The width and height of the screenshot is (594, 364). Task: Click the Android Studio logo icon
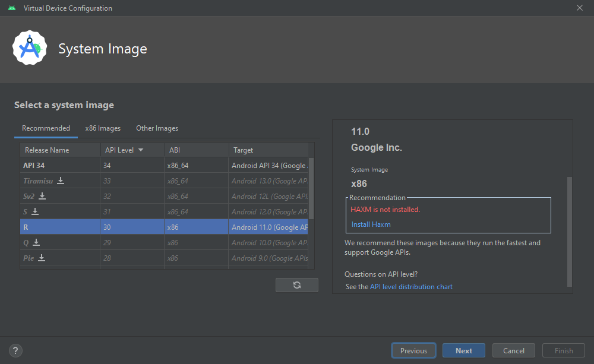(x=30, y=48)
